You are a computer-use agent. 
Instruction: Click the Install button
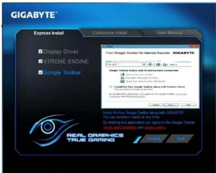(x=154, y=139)
